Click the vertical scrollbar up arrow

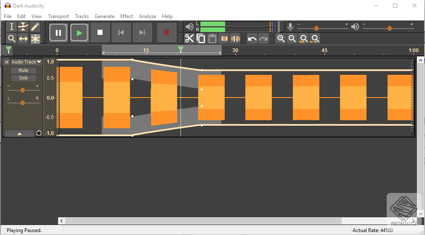421,61
